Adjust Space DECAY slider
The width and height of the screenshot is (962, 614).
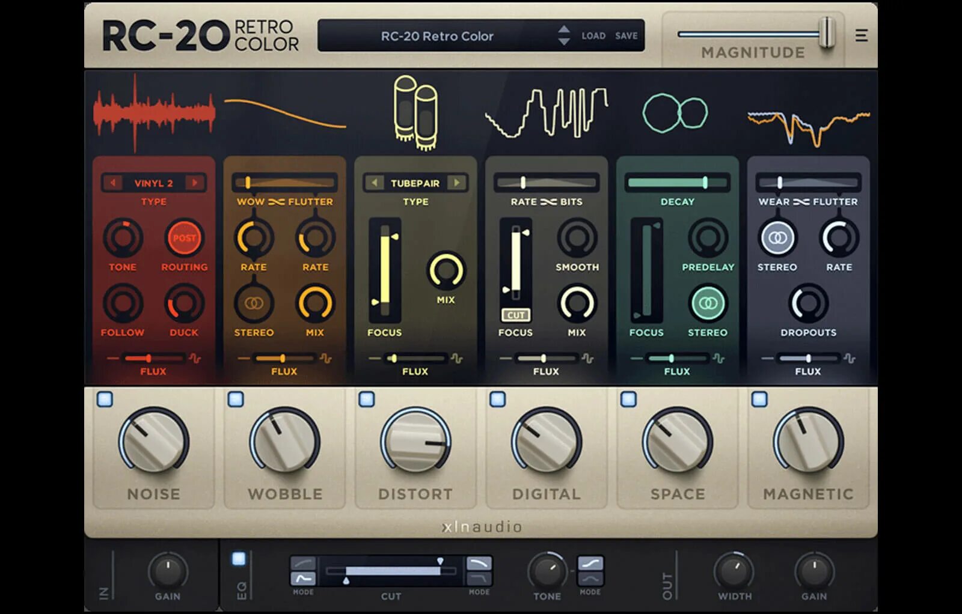coord(677,183)
